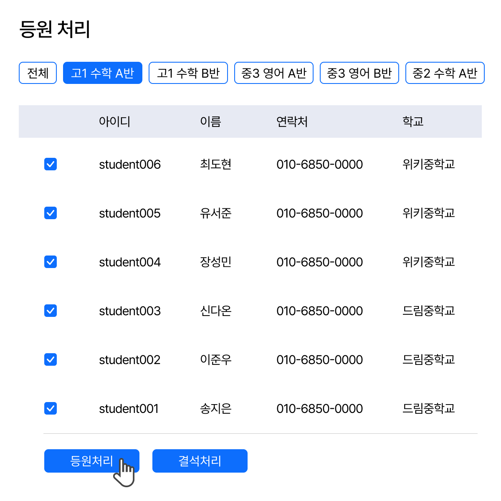The height and width of the screenshot is (501, 501).
Task: Open the 고1 수학 B반 tab
Action: pos(188,73)
